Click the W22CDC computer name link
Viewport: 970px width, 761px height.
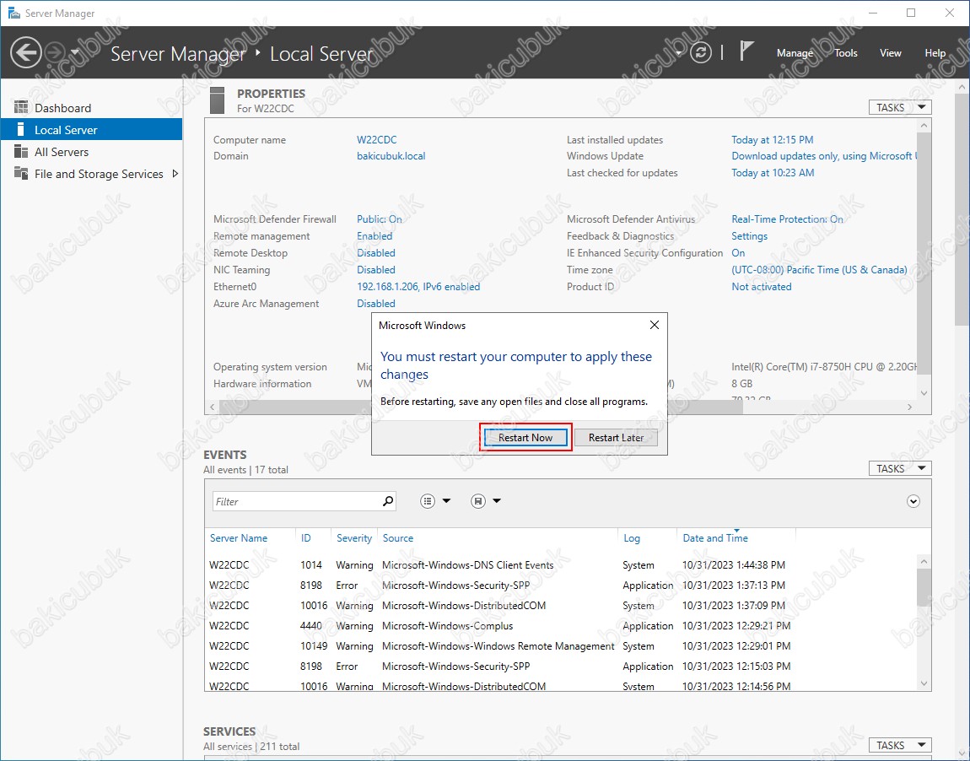377,140
